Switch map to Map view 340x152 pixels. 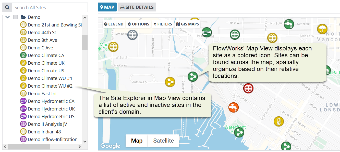point(137,141)
